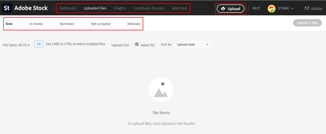Click the No items placeholder image

[x=161, y=90]
